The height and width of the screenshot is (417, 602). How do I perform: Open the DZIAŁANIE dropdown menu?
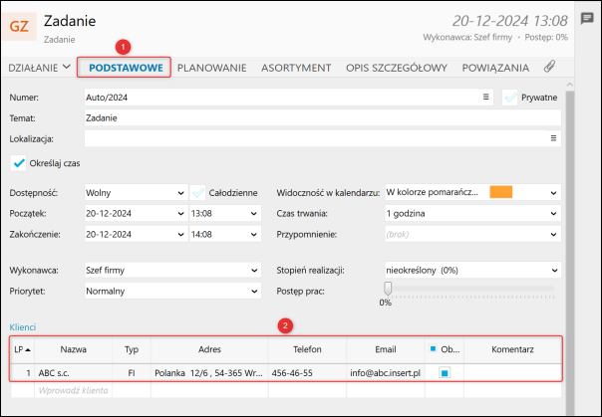(x=40, y=68)
